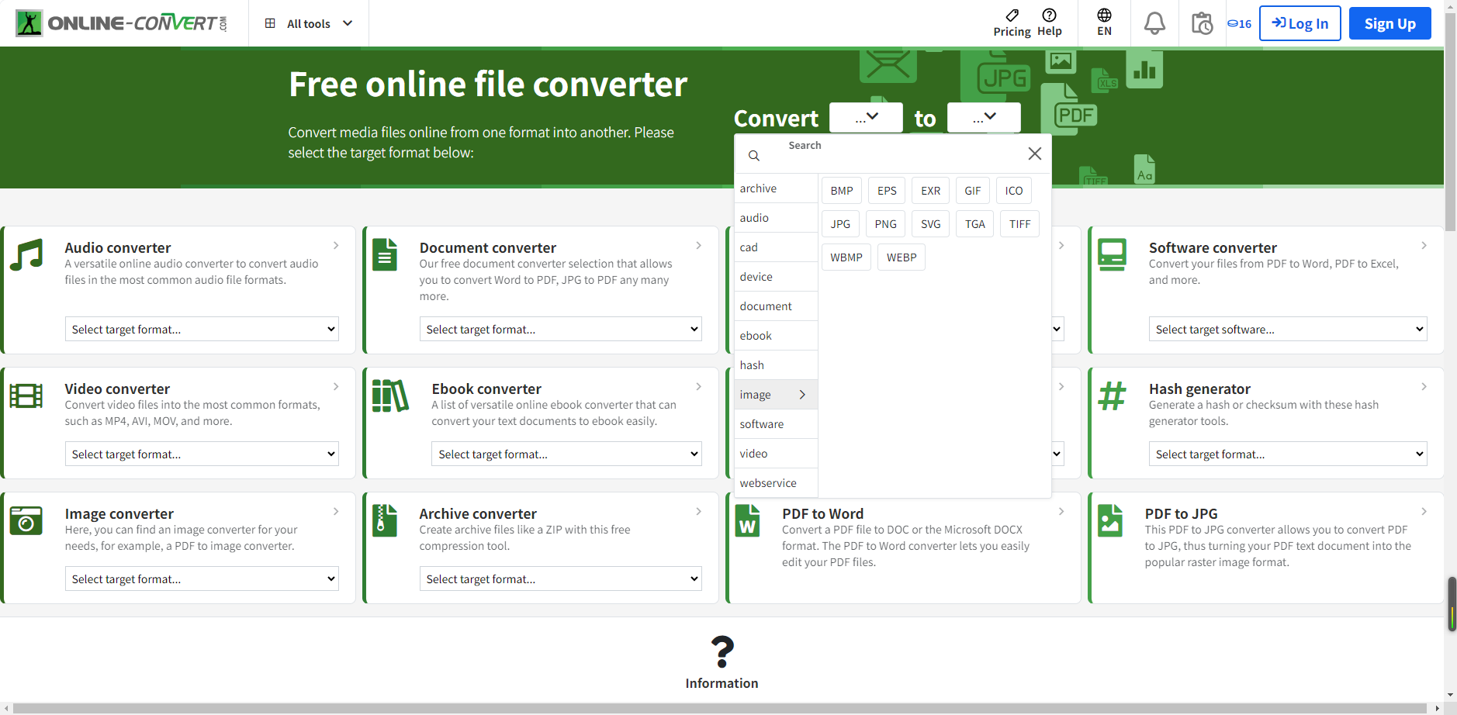Click the PDF to Word icon
This screenshot has height=715, width=1457.
pos(748,520)
